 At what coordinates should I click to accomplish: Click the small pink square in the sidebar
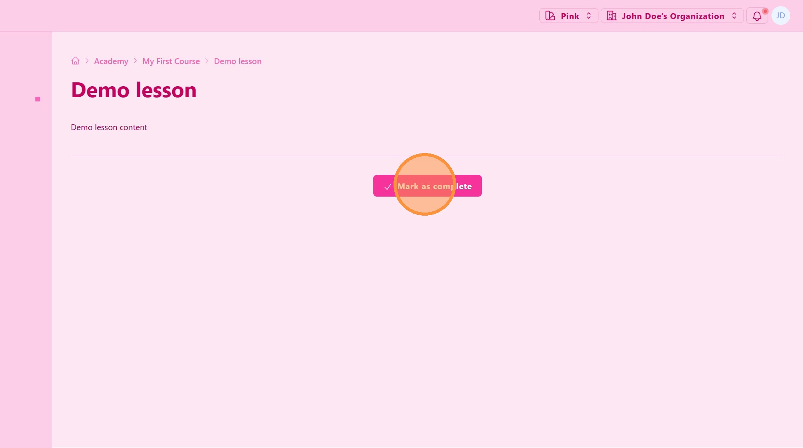pos(38,99)
